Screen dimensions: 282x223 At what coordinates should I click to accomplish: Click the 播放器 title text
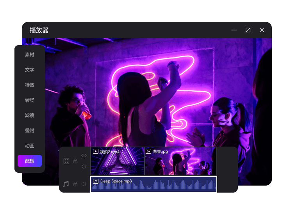click(x=39, y=30)
